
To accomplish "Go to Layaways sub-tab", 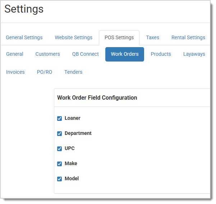I will (x=194, y=54).
